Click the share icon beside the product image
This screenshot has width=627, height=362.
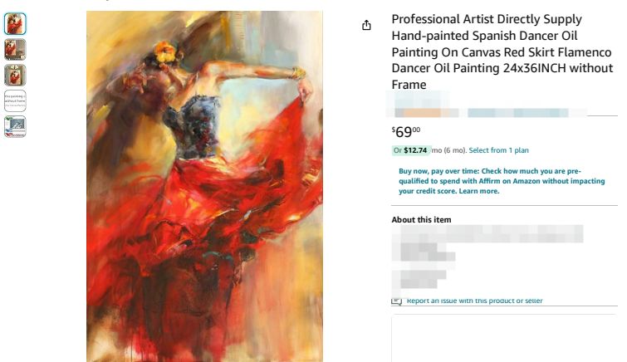click(x=366, y=26)
